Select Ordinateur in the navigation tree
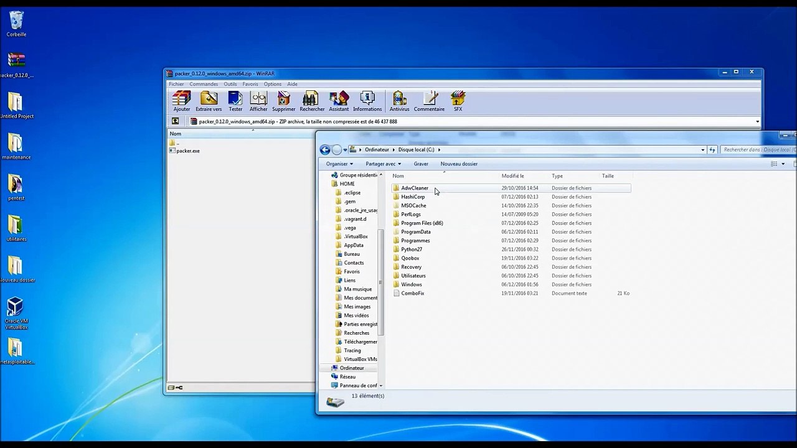 pyautogui.click(x=351, y=368)
